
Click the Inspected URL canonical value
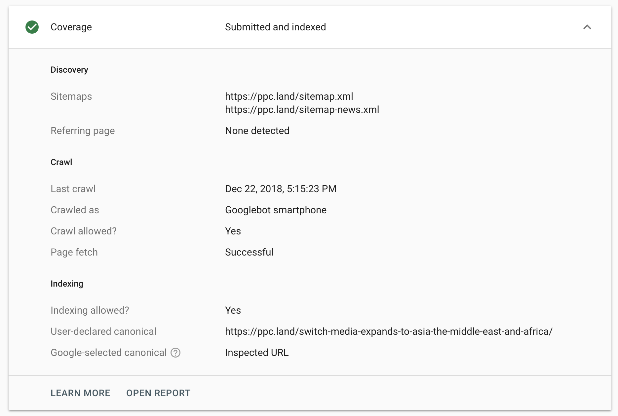[x=257, y=352]
